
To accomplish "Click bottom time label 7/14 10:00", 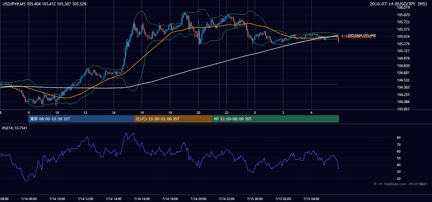I will point(57,199).
